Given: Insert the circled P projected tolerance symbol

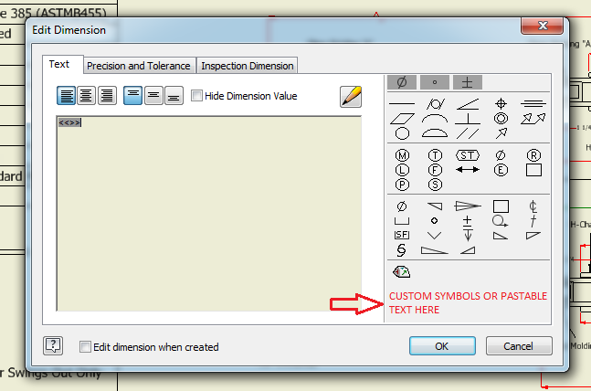Looking at the screenshot, I should pos(402,185).
